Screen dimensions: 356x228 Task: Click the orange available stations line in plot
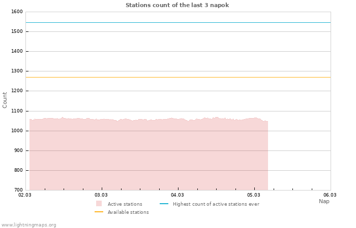pyautogui.click(x=178, y=77)
